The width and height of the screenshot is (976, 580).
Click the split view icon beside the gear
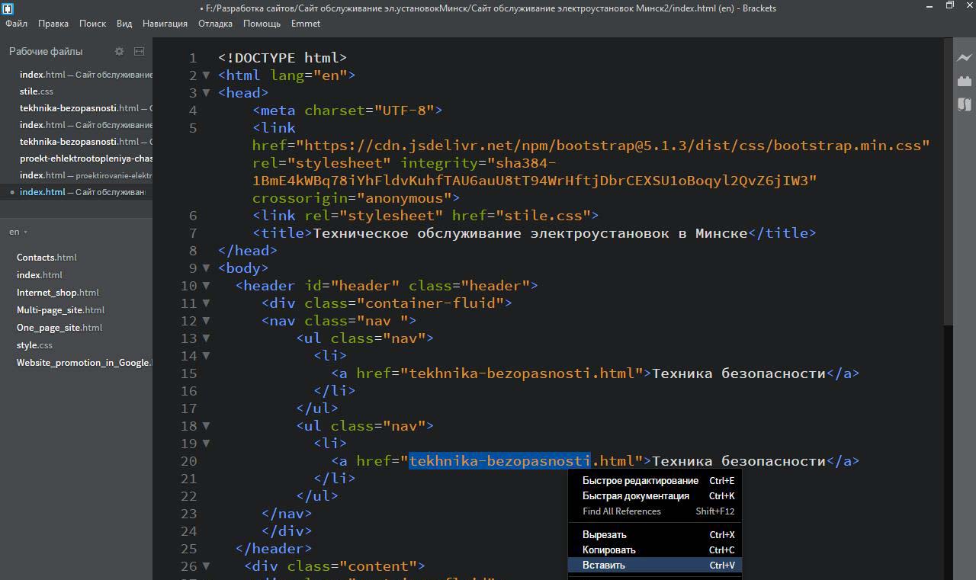pyautogui.click(x=139, y=52)
